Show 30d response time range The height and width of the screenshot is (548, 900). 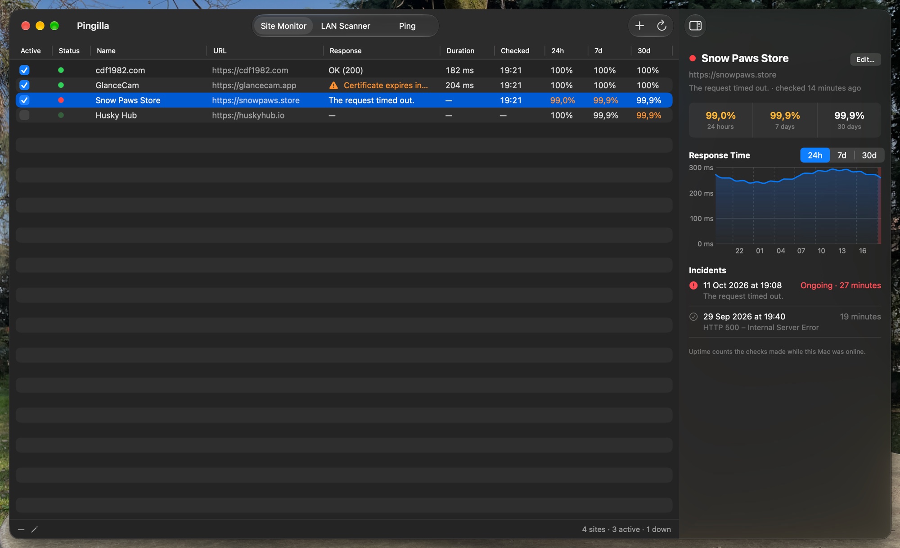(x=869, y=155)
